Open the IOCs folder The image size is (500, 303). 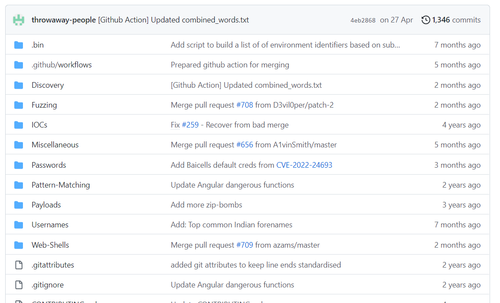(x=39, y=124)
